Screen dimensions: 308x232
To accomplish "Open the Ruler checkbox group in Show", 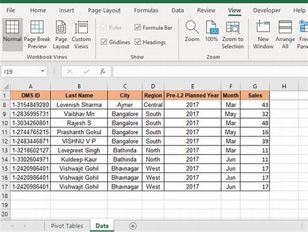I will [x=104, y=27].
